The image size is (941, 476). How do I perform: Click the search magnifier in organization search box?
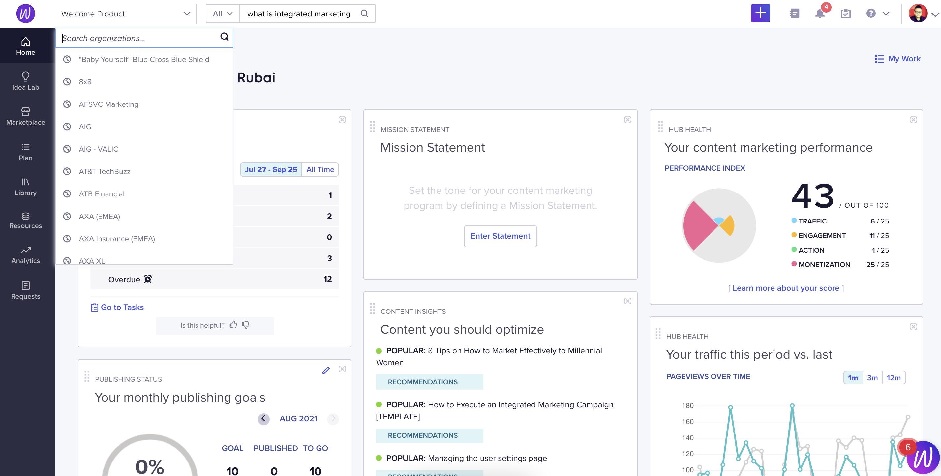pos(224,37)
